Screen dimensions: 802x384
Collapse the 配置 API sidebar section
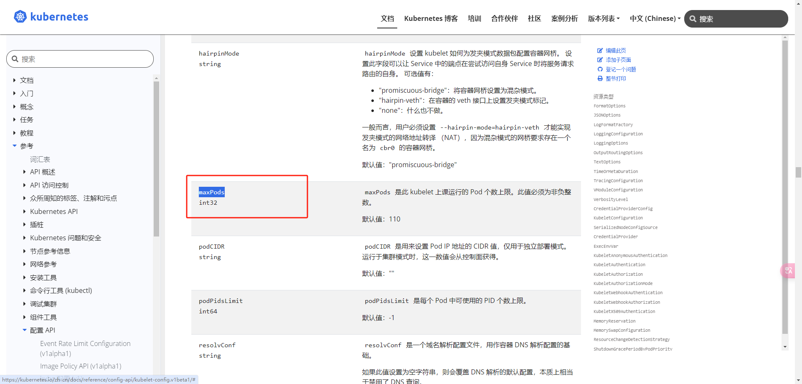point(25,330)
